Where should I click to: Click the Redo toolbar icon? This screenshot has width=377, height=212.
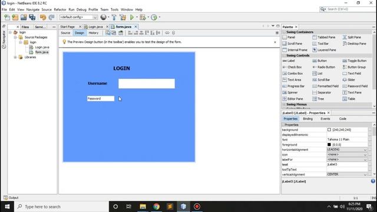click(51, 17)
